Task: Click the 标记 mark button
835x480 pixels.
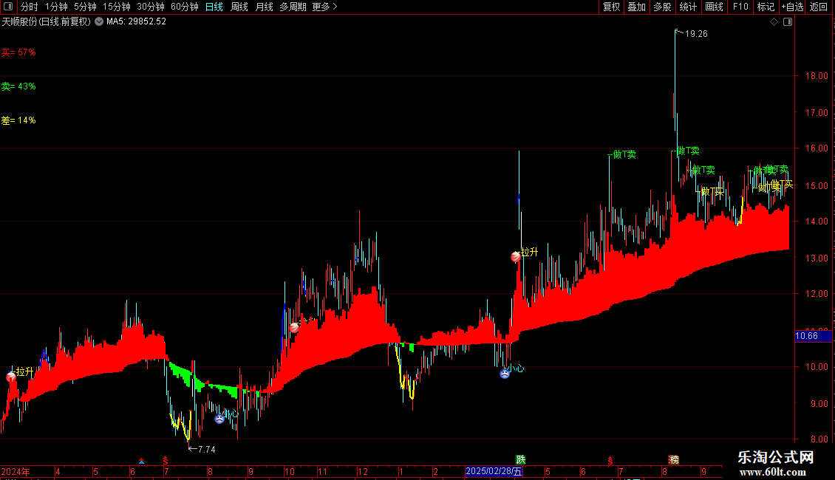Action: pyautogui.click(x=766, y=7)
